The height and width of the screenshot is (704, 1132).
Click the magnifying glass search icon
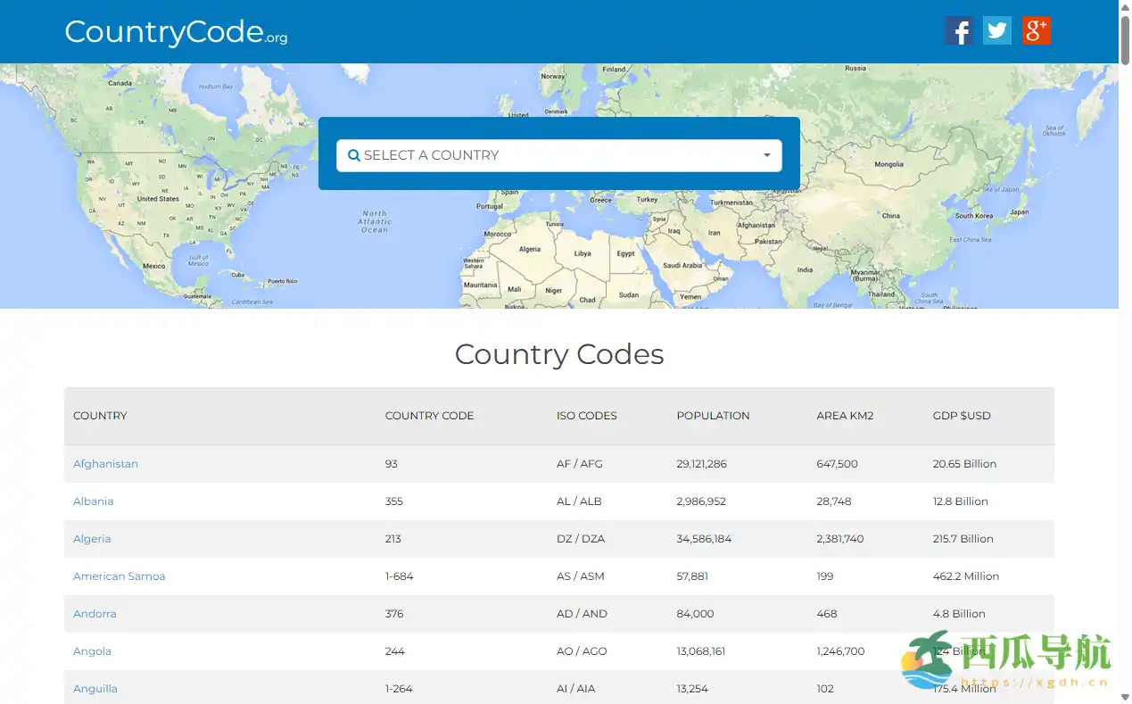point(354,154)
